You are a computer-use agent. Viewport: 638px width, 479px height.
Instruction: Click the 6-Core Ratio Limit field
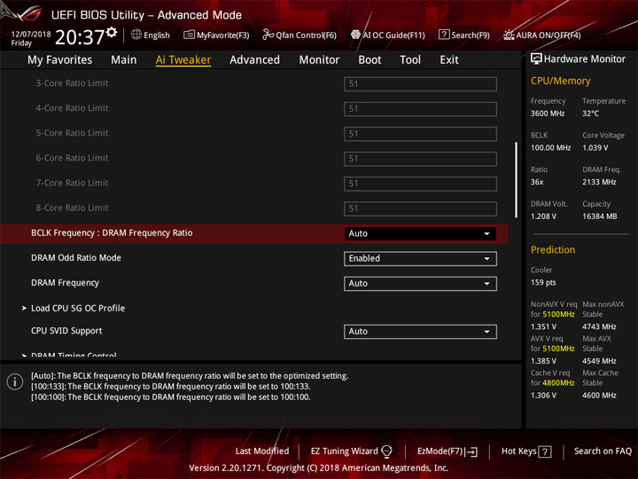420,159
